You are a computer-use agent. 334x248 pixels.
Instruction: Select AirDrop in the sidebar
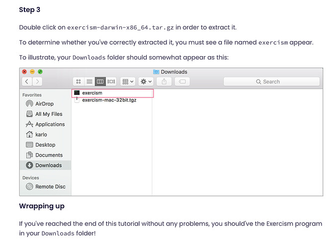(46, 104)
